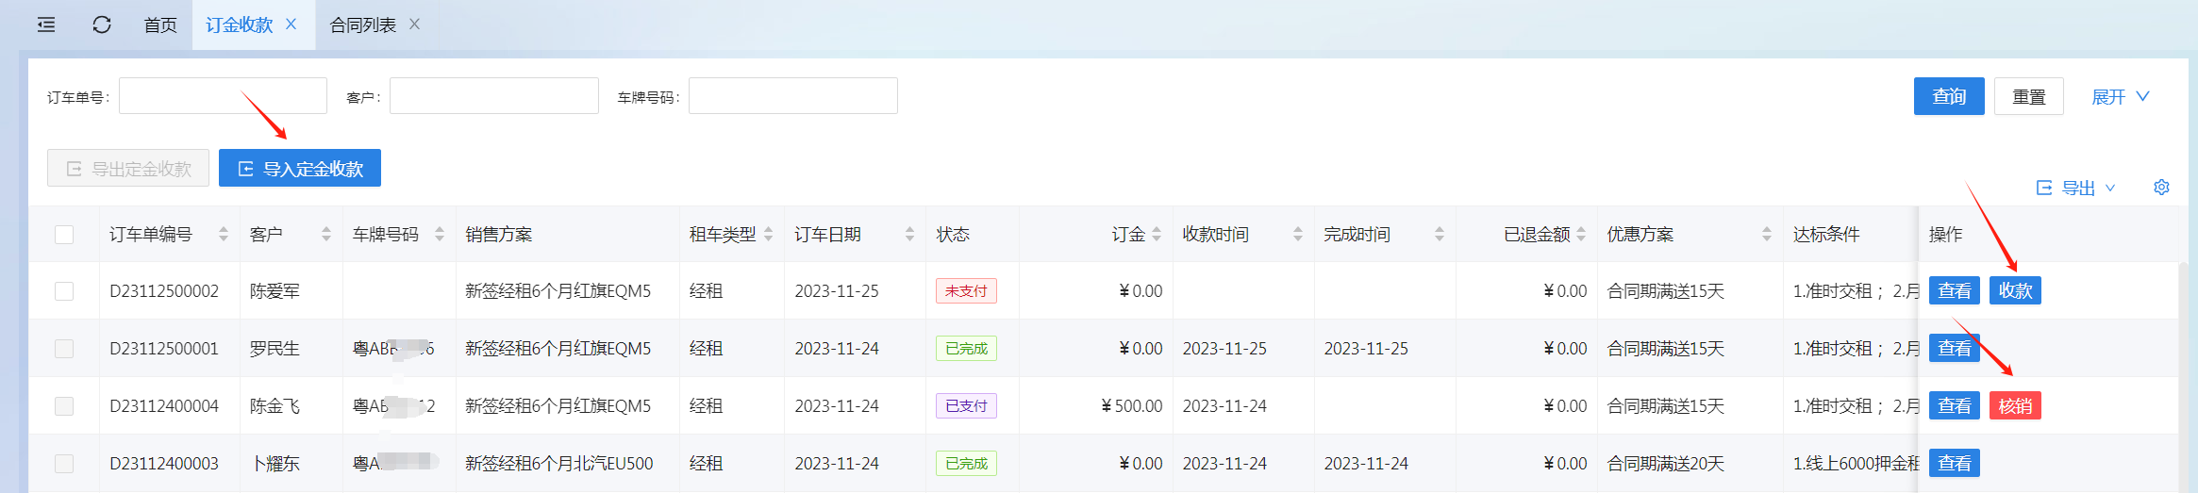The height and width of the screenshot is (493, 2198).
Task: Switch to the 首页 tab
Action: point(160,25)
